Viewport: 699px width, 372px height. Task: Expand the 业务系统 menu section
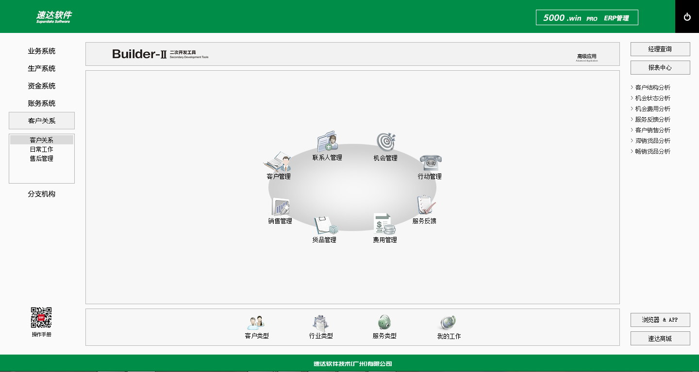pos(42,51)
